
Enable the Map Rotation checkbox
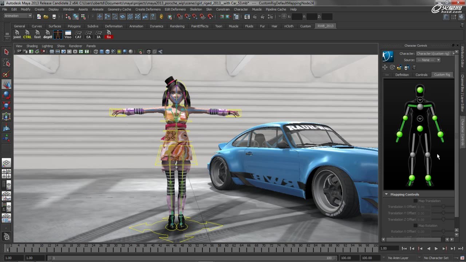pos(415,226)
